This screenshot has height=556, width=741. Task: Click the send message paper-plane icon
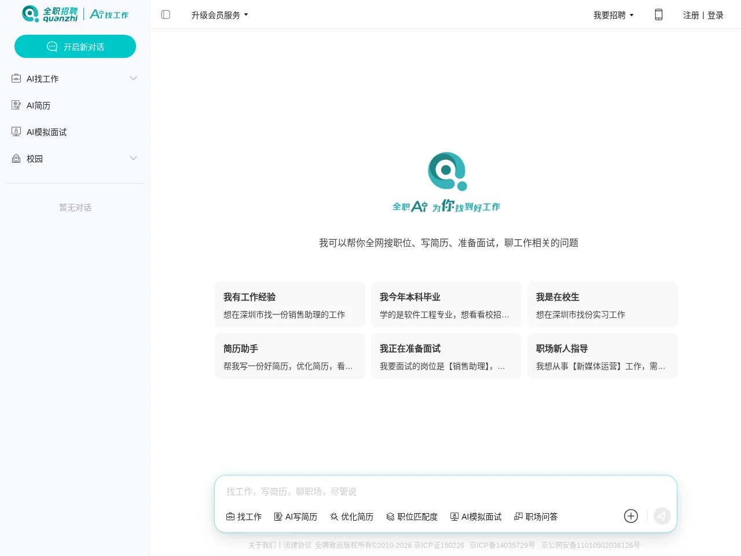pos(662,516)
